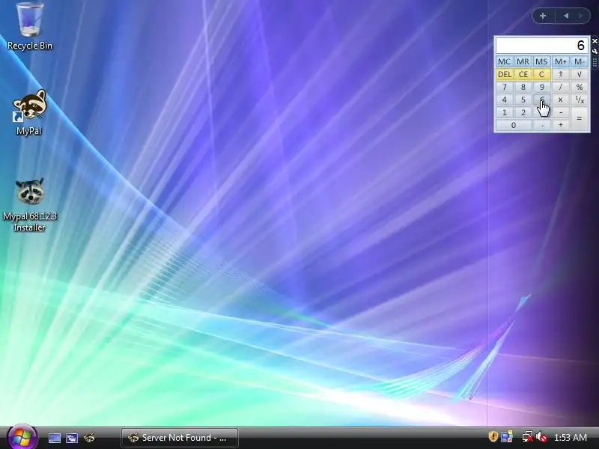The height and width of the screenshot is (449, 599).
Task: Tap the 9 key on calculator
Action: [x=541, y=87]
